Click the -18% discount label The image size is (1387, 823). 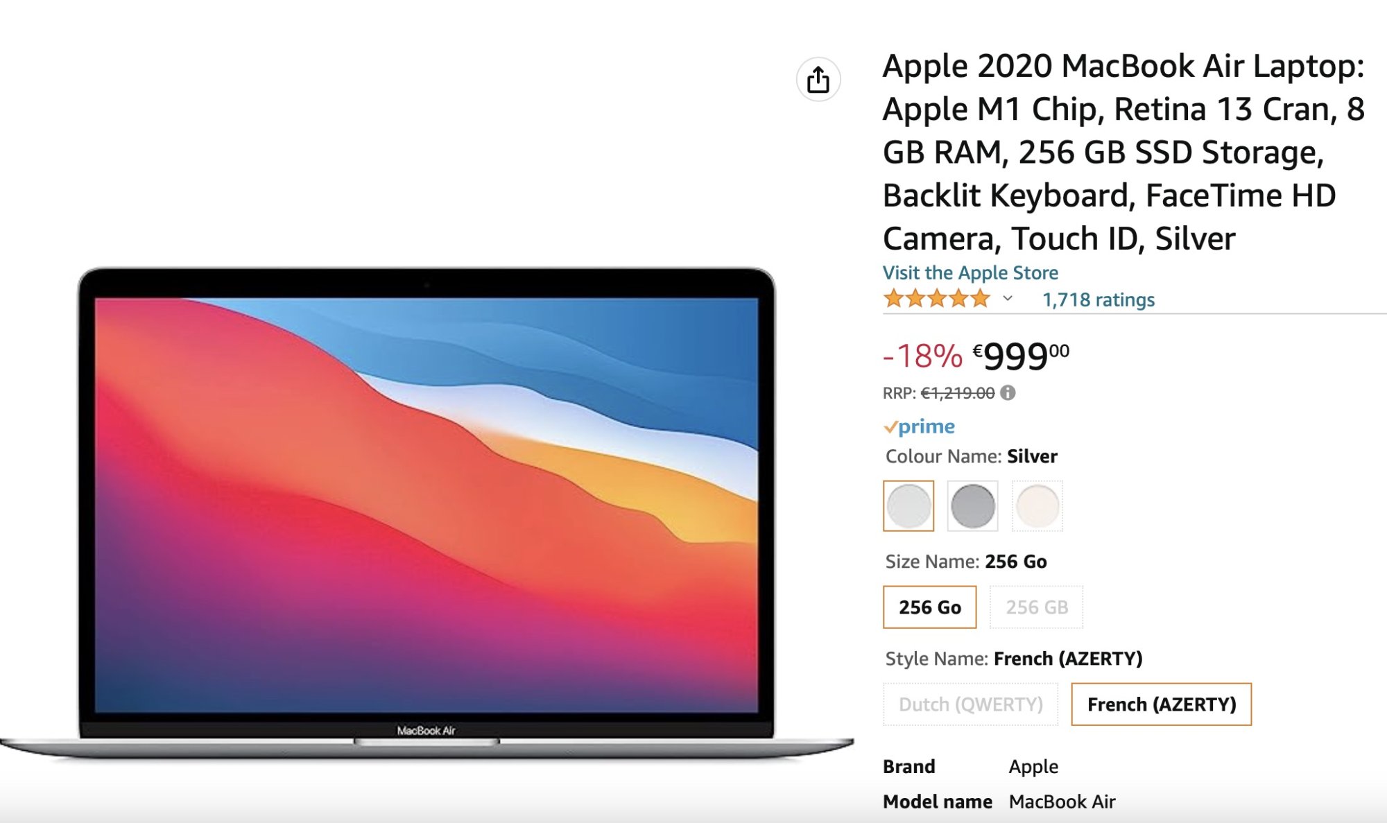(x=922, y=356)
